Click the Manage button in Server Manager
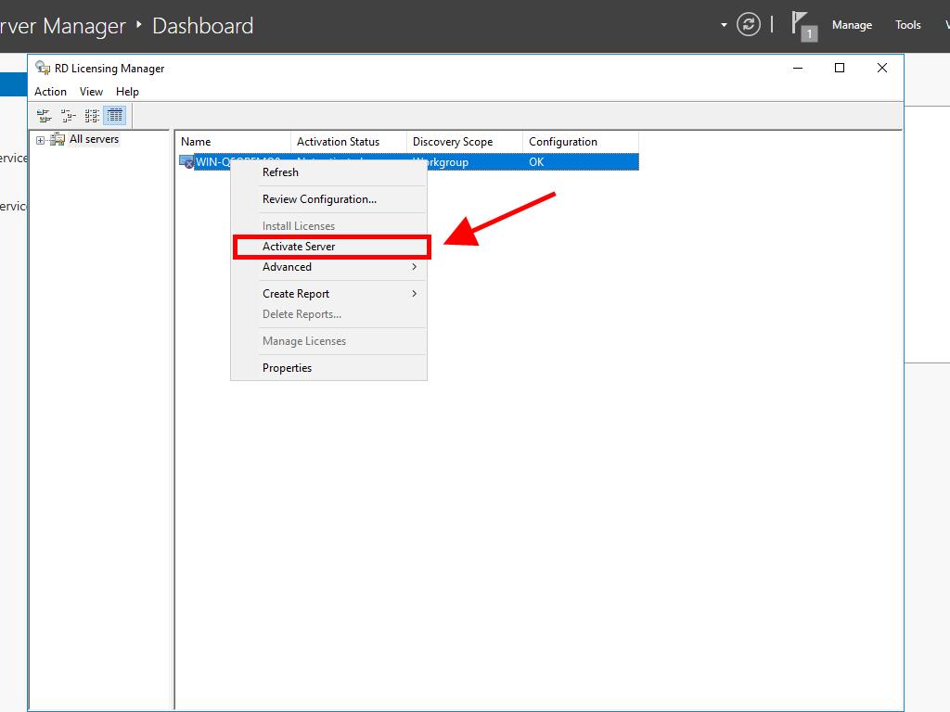The image size is (950, 712). coord(851,25)
